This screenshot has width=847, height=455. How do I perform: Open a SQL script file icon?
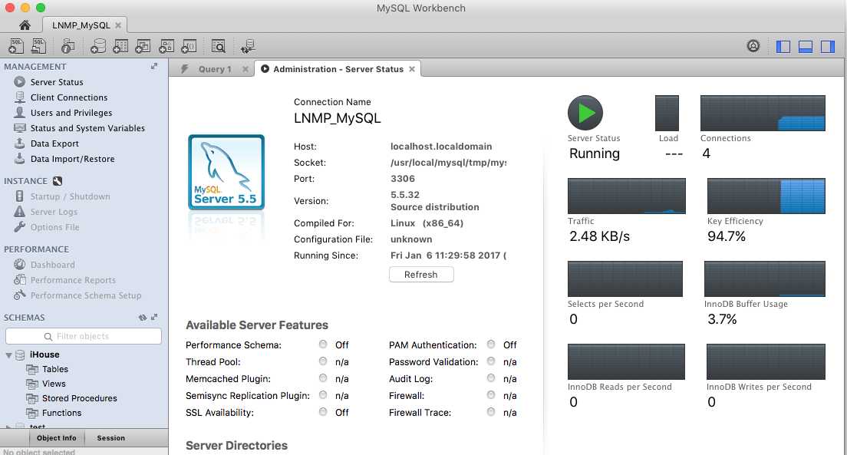coord(39,46)
